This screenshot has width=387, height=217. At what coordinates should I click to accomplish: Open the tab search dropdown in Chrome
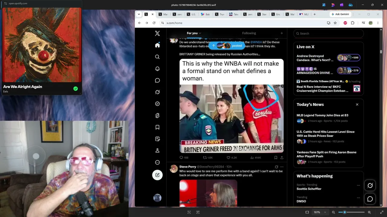[x=139, y=14]
